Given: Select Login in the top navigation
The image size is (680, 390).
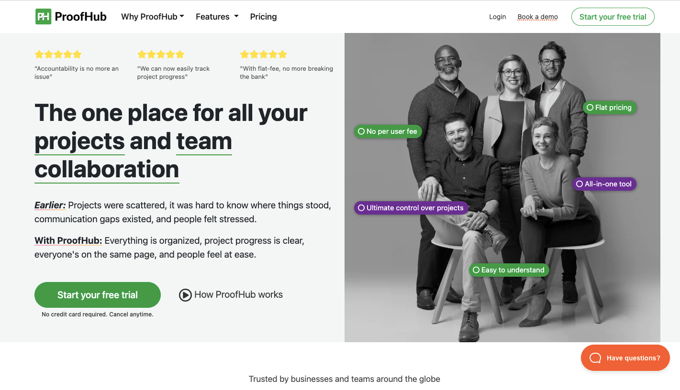Looking at the screenshot, I should [x=497, y=16].
